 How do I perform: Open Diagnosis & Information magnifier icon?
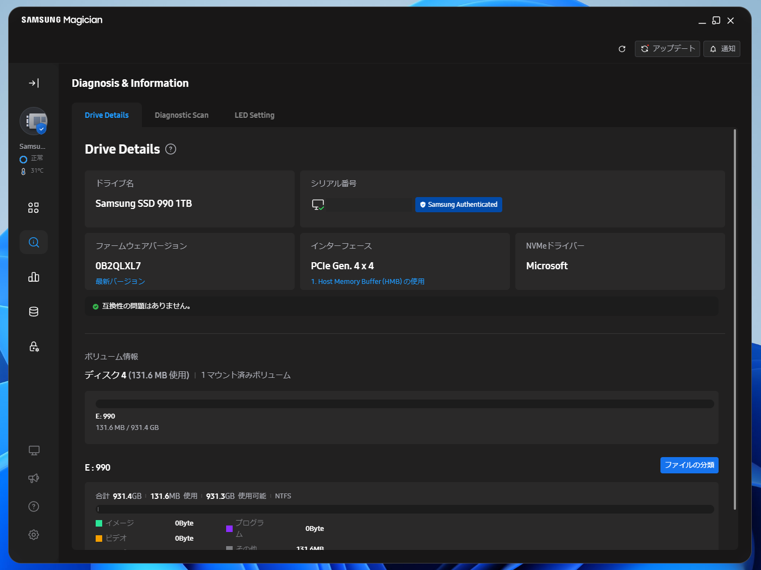click(x=34, y=242)
